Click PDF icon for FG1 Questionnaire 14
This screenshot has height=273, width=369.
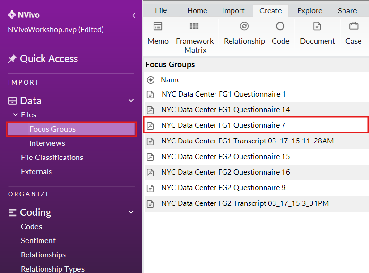click(150, 110)
